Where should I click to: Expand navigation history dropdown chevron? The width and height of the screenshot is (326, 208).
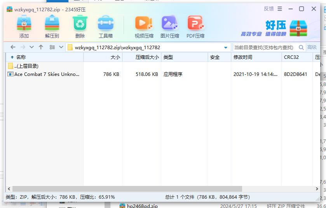[31, 47]
